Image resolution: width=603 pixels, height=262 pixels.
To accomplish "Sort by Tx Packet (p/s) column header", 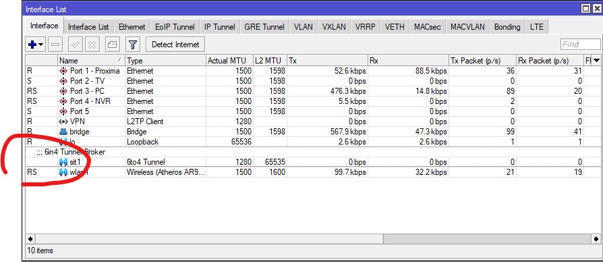I will [x=482, y=60].
